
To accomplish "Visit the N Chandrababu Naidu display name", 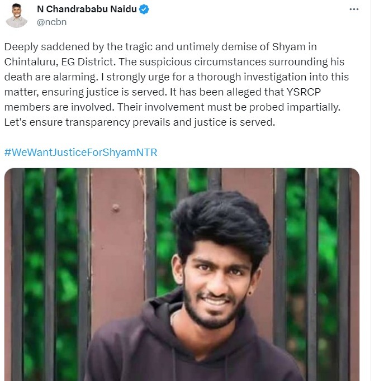I will [x=87, y=9].
